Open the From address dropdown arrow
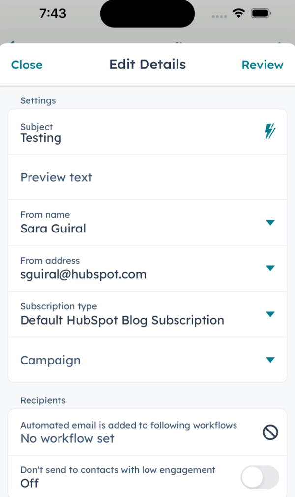295x497 pixels. (270, 268)
